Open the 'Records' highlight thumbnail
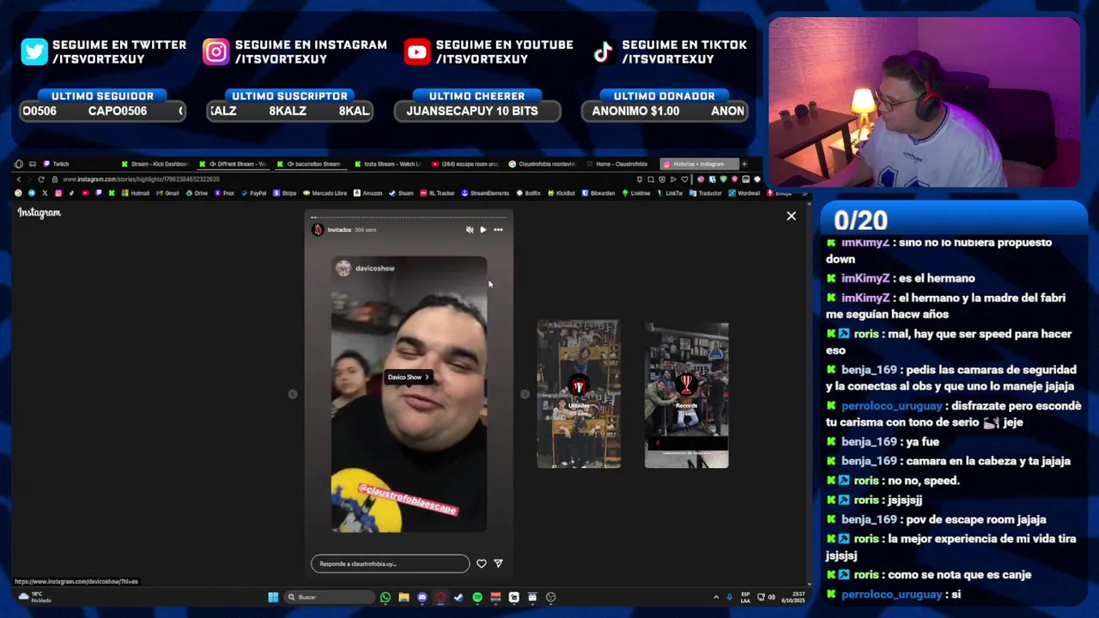This screenshot has width=1099, height=618. click(x=686, y=396)
